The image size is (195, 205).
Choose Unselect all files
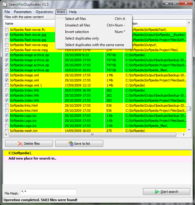[x=94, y=25]
